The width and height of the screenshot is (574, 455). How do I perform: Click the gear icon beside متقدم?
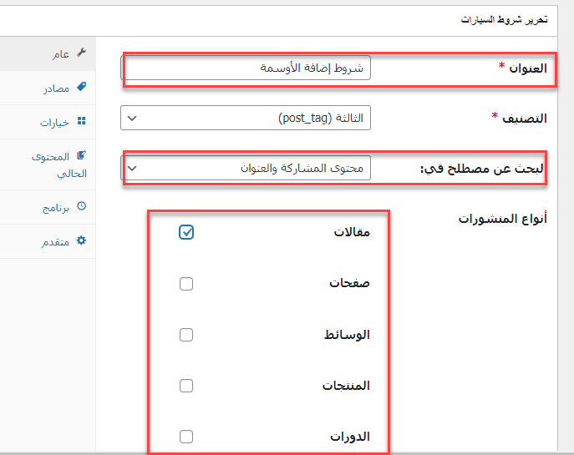coord(81,240)
